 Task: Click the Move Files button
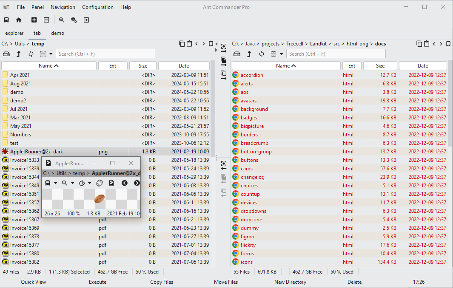(226, 282)
